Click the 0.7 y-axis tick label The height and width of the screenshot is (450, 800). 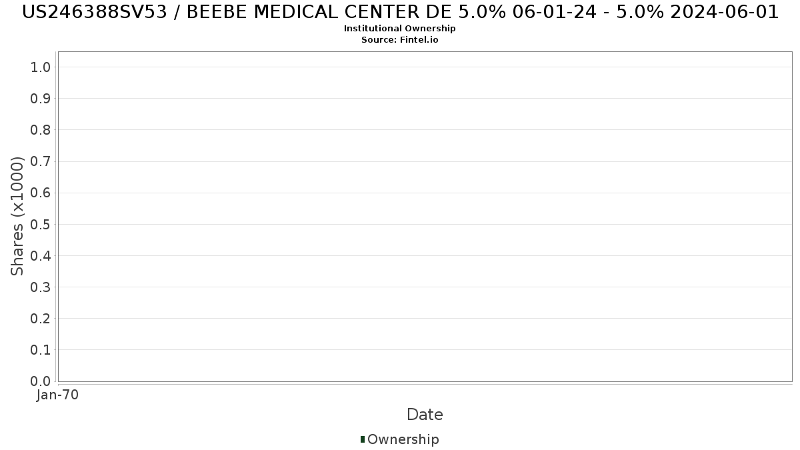pyautogui.click(x=41, y=161)
